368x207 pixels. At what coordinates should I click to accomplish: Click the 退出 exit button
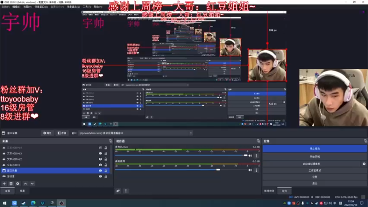pyautogui.click(x=315, y=183)
